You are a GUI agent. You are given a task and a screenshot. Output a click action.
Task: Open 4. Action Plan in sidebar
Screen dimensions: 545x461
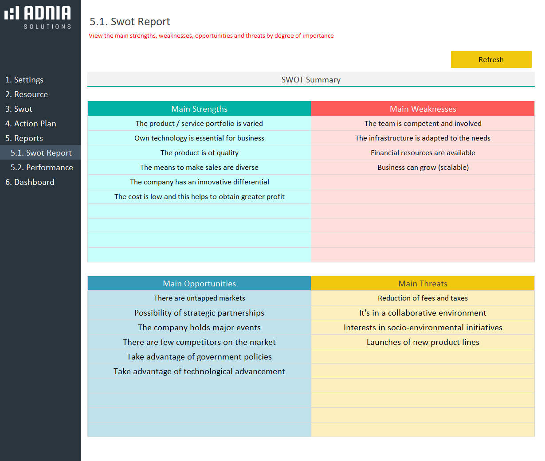pos(31,124)
